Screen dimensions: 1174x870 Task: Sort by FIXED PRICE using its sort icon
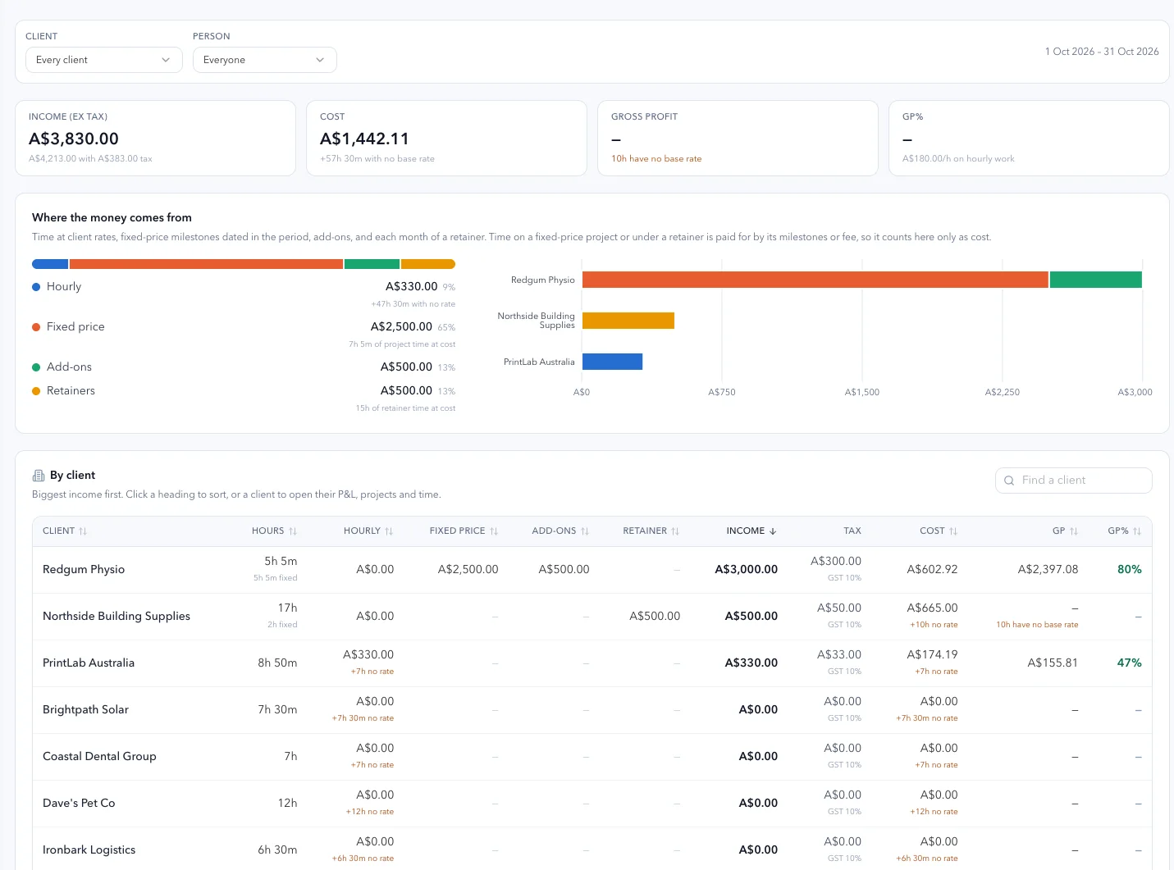pyautogui.click(x=494, y=531)
